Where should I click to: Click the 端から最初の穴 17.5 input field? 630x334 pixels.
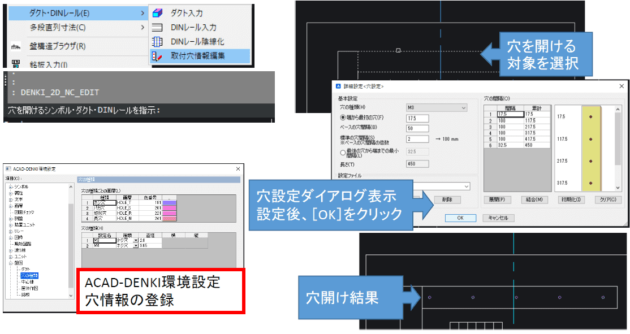pyautogui.click(x=417, y=119)
